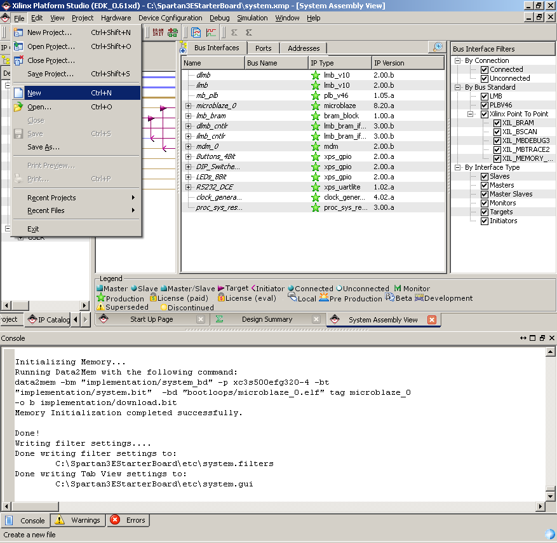Click the Console panel restore icon
The image size is (557, 543).
coord(542,338)
